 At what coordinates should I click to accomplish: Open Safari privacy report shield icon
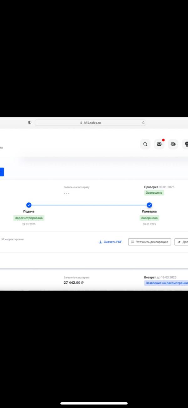pyautogui.click(x=30, y=123)
